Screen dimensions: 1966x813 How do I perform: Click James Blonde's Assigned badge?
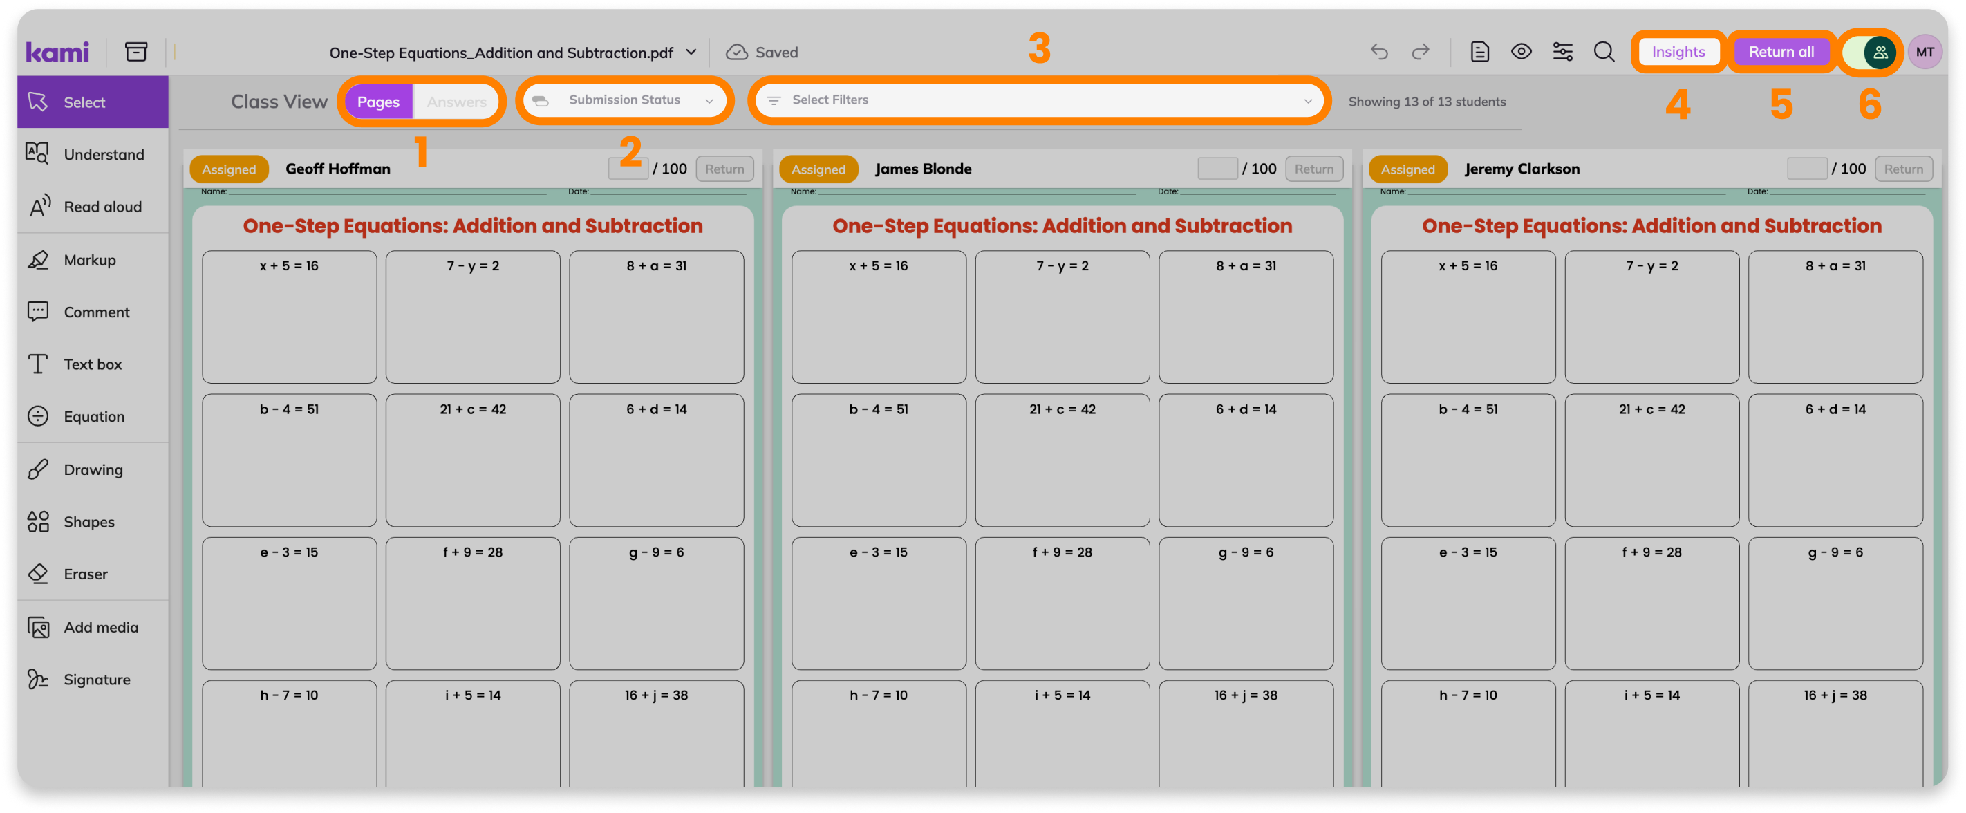point(818,169)
